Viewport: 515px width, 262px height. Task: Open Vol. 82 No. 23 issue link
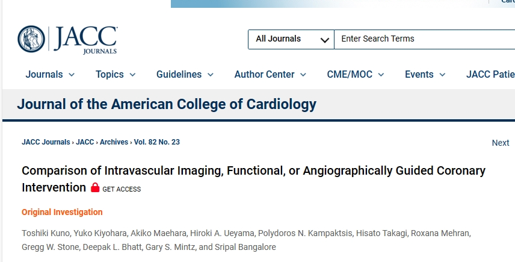pos(157,142)
